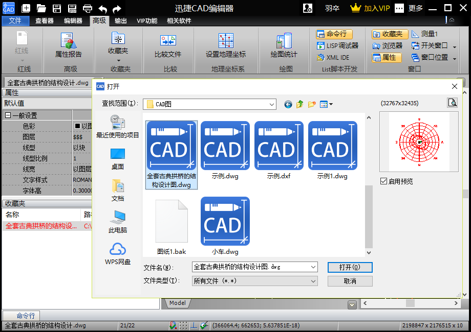Viewport: 471px width, 332px height.
Task: Click the 命令行 tab at bottom
Action: tap(22, 316)
